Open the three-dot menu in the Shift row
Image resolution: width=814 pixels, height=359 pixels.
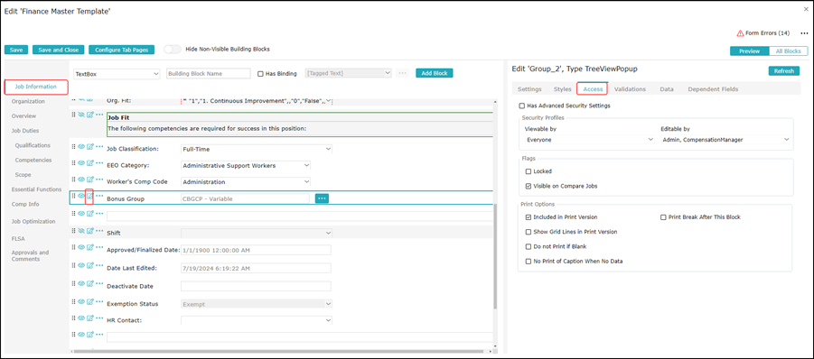(x=99, y=231)
